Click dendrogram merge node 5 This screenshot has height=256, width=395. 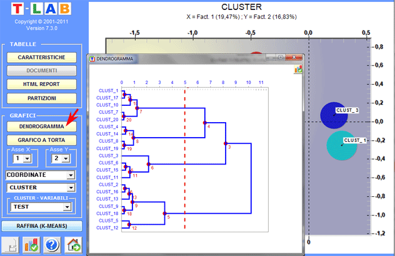click(x=164, y=214)
